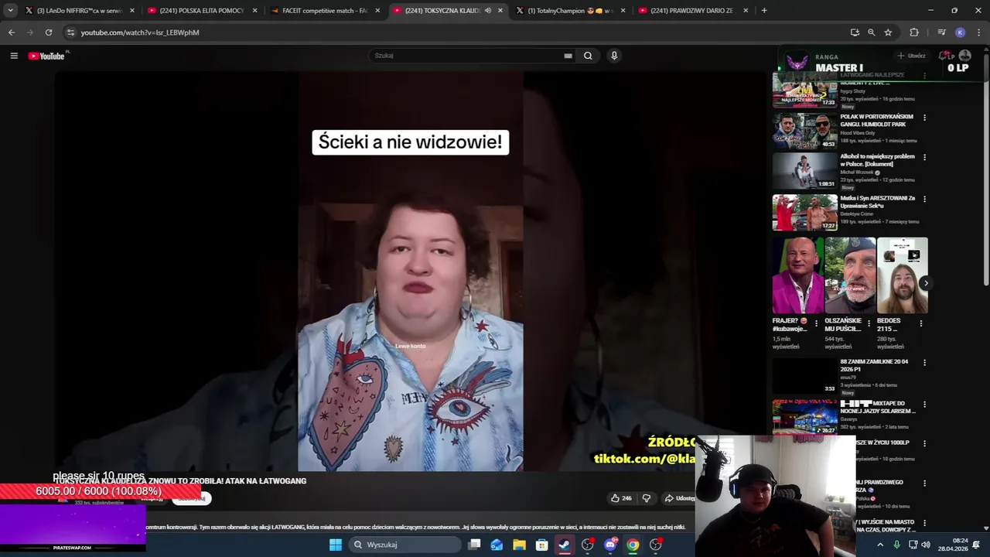
Task: Show hidden system tray icons chevron
Action: [880, 545]
